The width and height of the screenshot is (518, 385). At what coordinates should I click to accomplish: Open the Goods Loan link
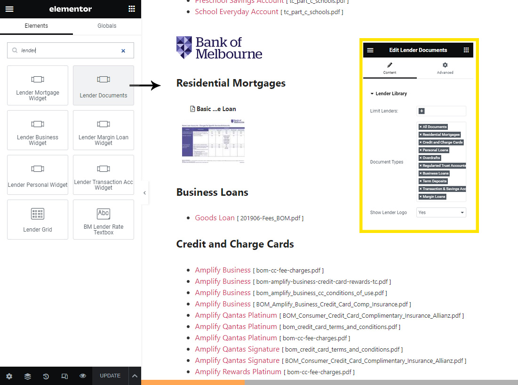(x=215, y=218)
